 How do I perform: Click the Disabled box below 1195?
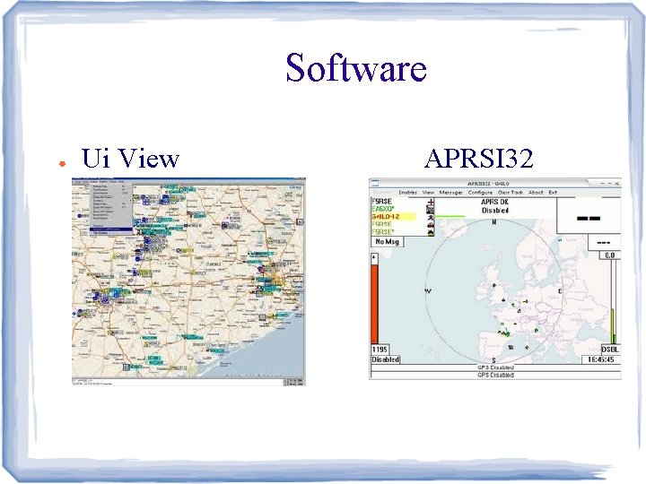[386, 359]
